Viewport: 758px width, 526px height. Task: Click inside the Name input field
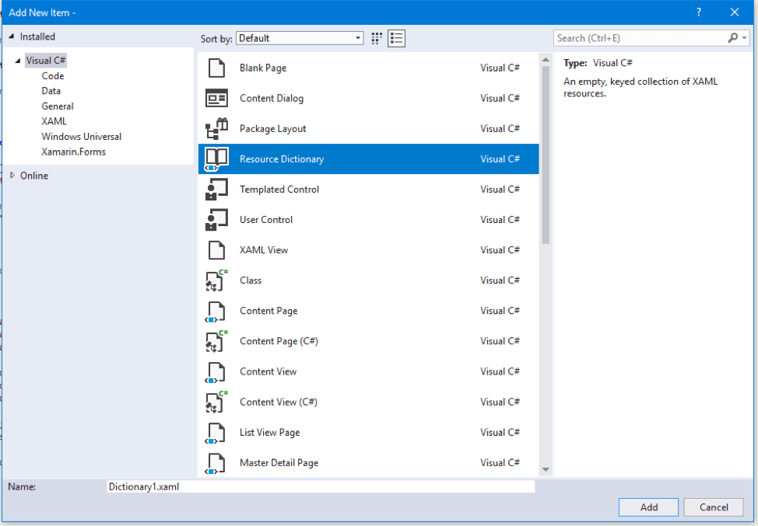(x=320, y=486)
